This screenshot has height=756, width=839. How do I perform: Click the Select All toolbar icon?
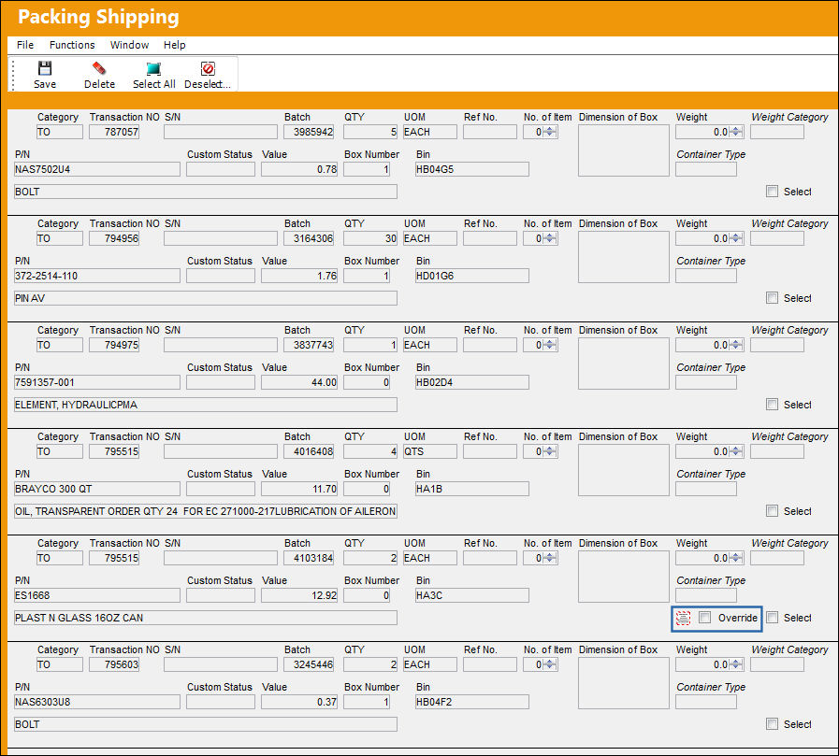[153, 68]
